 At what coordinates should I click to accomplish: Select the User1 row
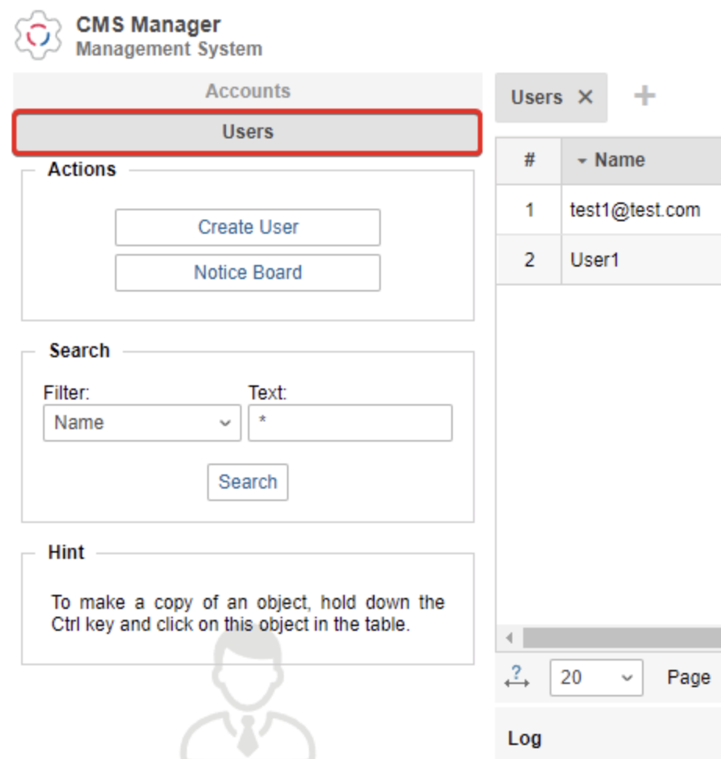point(608,260)
